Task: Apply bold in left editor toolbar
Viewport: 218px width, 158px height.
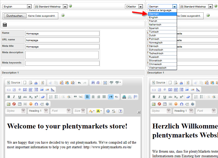Action: click(x=9, y=97)
